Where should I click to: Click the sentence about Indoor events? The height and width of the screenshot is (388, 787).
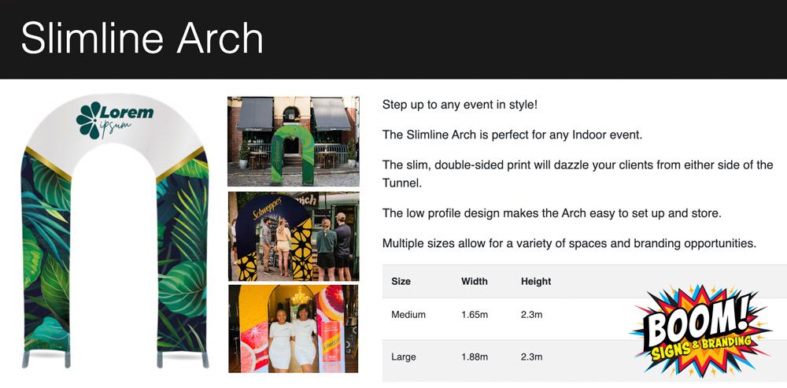pos(512,135)
